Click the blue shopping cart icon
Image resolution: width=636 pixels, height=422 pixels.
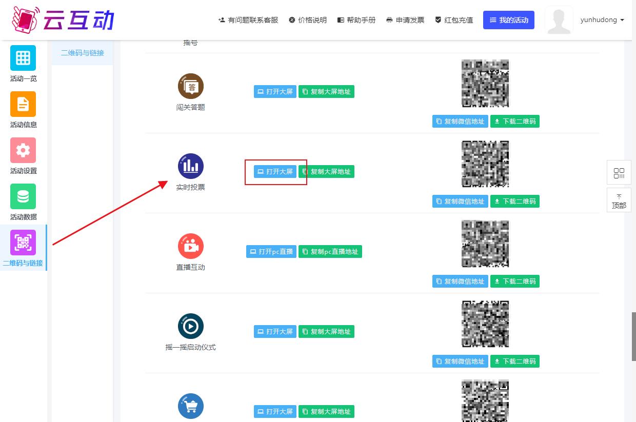click(191, 406)
